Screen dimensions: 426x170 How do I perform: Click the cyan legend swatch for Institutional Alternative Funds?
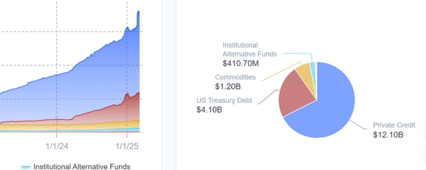[26, 167]
